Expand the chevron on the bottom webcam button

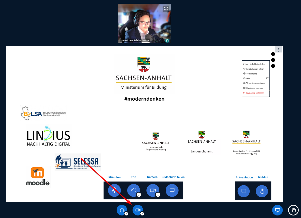pos(142,214)
